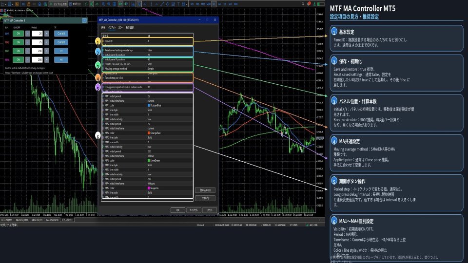Screen dimensions: 468x263
Task: Select the M15 timeframe in toolbar
Action: pos(203,4)
